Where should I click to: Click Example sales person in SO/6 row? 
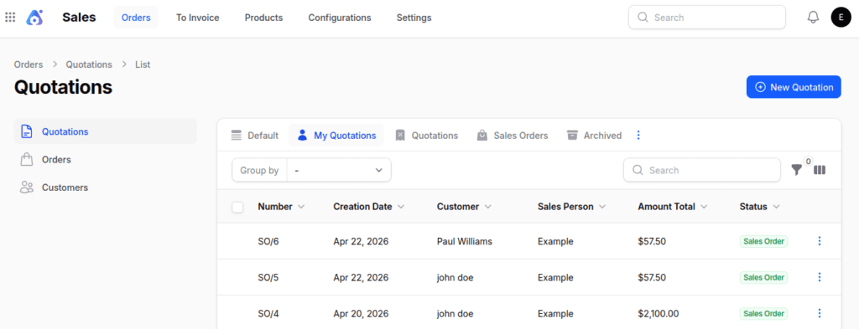pos(555,241)
